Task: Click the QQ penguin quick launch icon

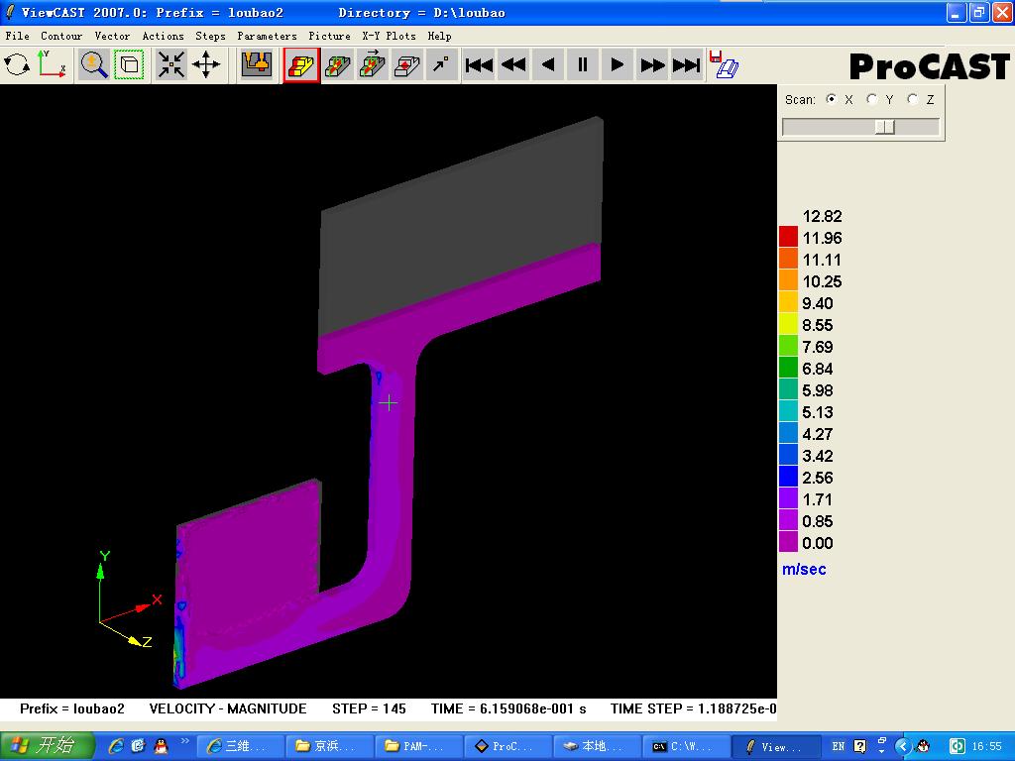Action: tap(161, 746)
